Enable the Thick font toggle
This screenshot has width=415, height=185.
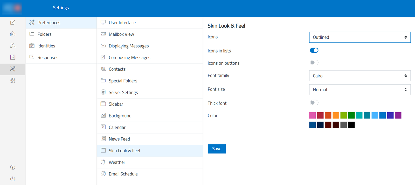[314, 103]
